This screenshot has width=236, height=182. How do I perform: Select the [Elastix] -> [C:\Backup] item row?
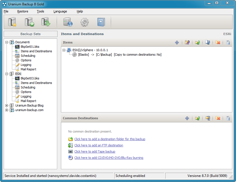120,55
